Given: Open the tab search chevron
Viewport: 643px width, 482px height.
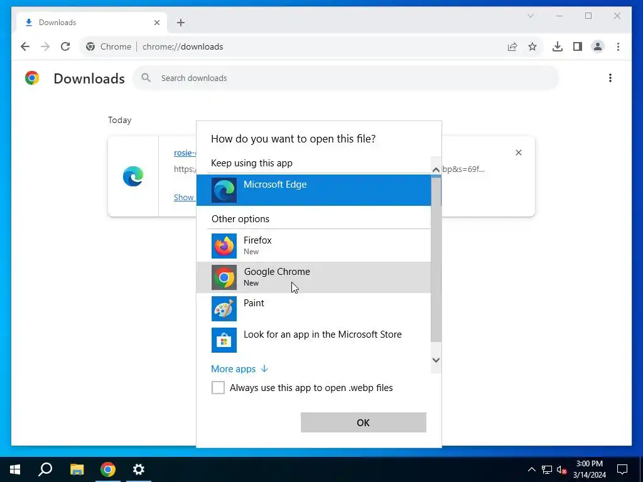Looking at the screenshot, I should point(530,16).
